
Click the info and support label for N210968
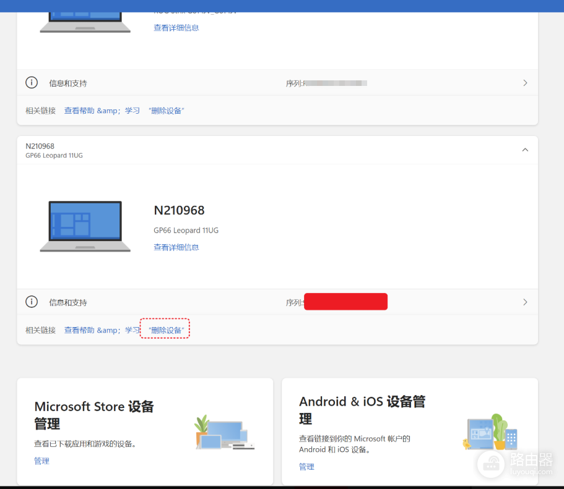(x=68, y=302)
